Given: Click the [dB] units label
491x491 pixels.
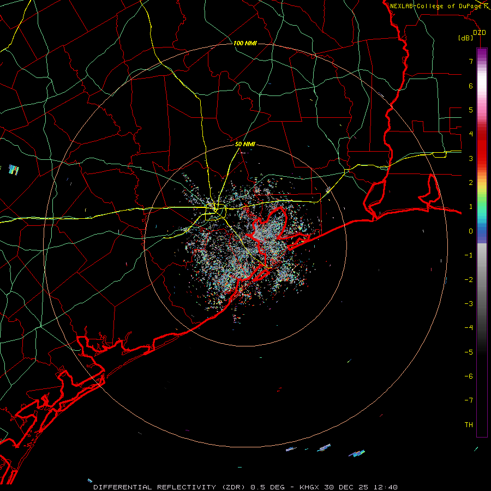Looking at the screenshot, I should click(x=466, y=38).
